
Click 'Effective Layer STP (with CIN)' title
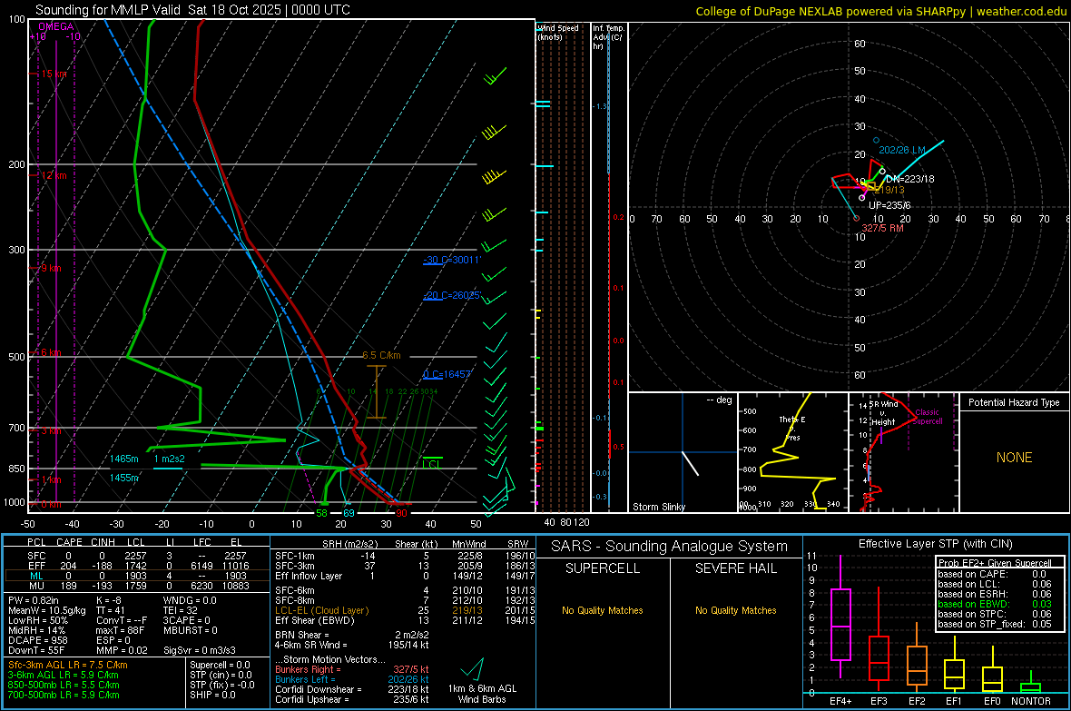coord(935,544)
